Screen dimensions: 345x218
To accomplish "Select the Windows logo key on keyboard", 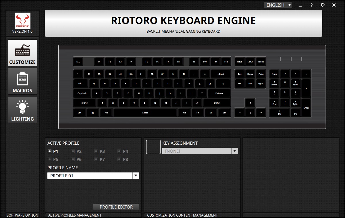I will point(93,113).
